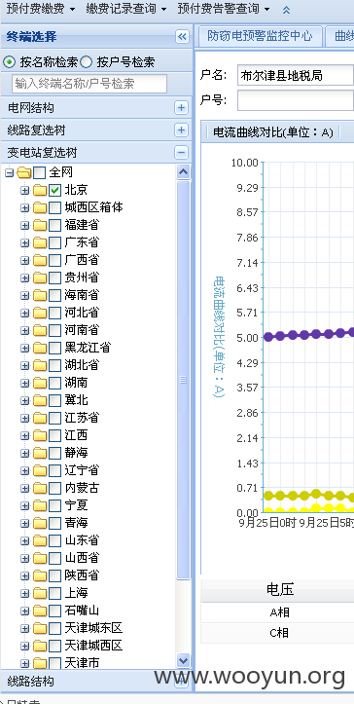Screen dimensions: 354x704
Task: Check the 全网 checkbox
Action: 40,173
